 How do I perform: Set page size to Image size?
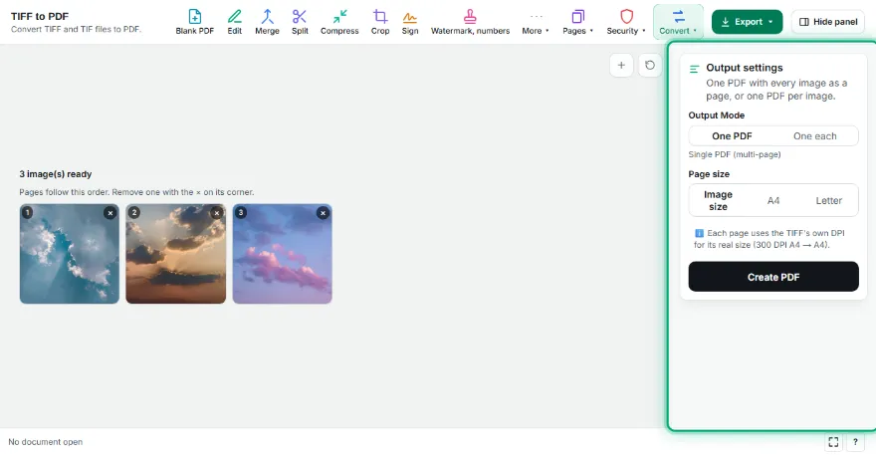(x=718, y=200)
